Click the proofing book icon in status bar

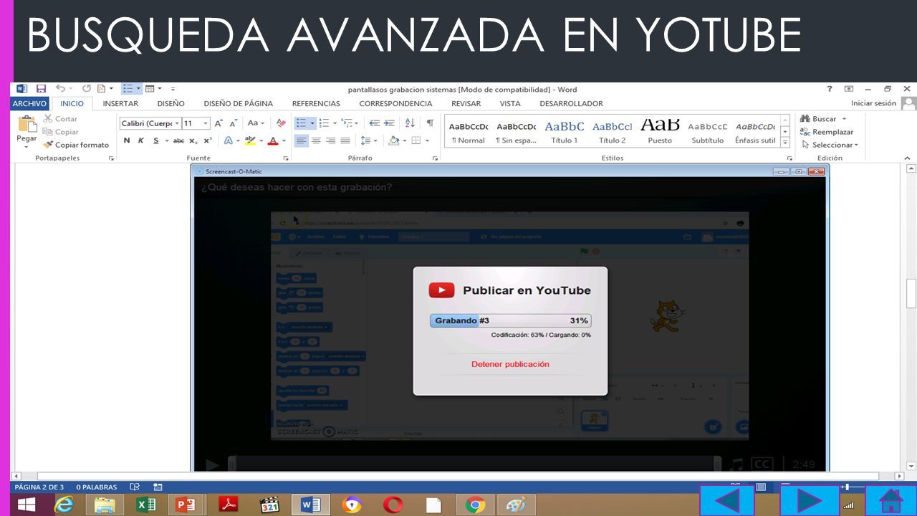click(134, 487)
